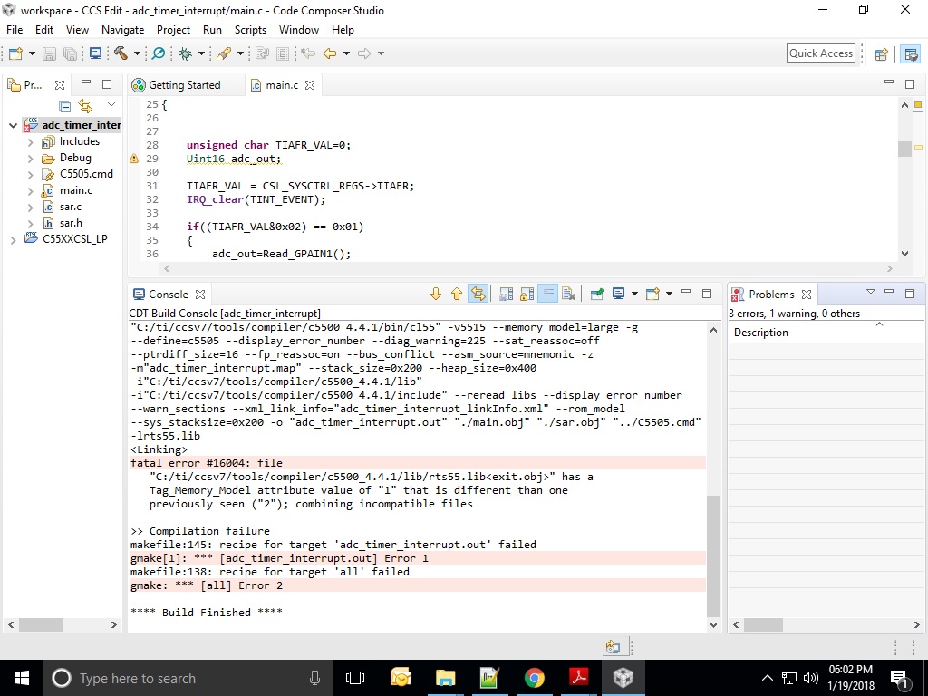Click the Save All toolbar icon
Screen dimensions: 928x696
click(70, 53)
